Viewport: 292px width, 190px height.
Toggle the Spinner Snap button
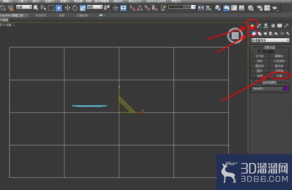155,8
